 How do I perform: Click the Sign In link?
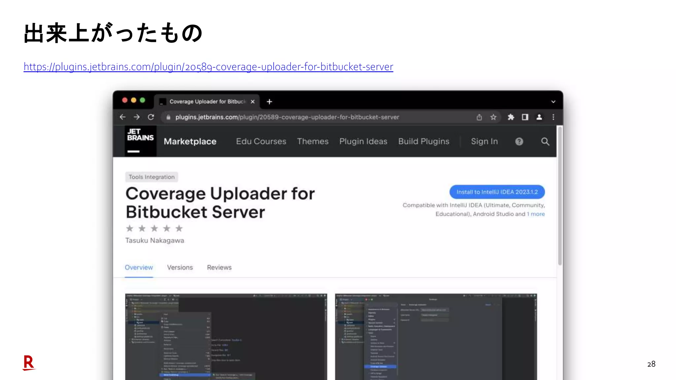click(484, 142)
